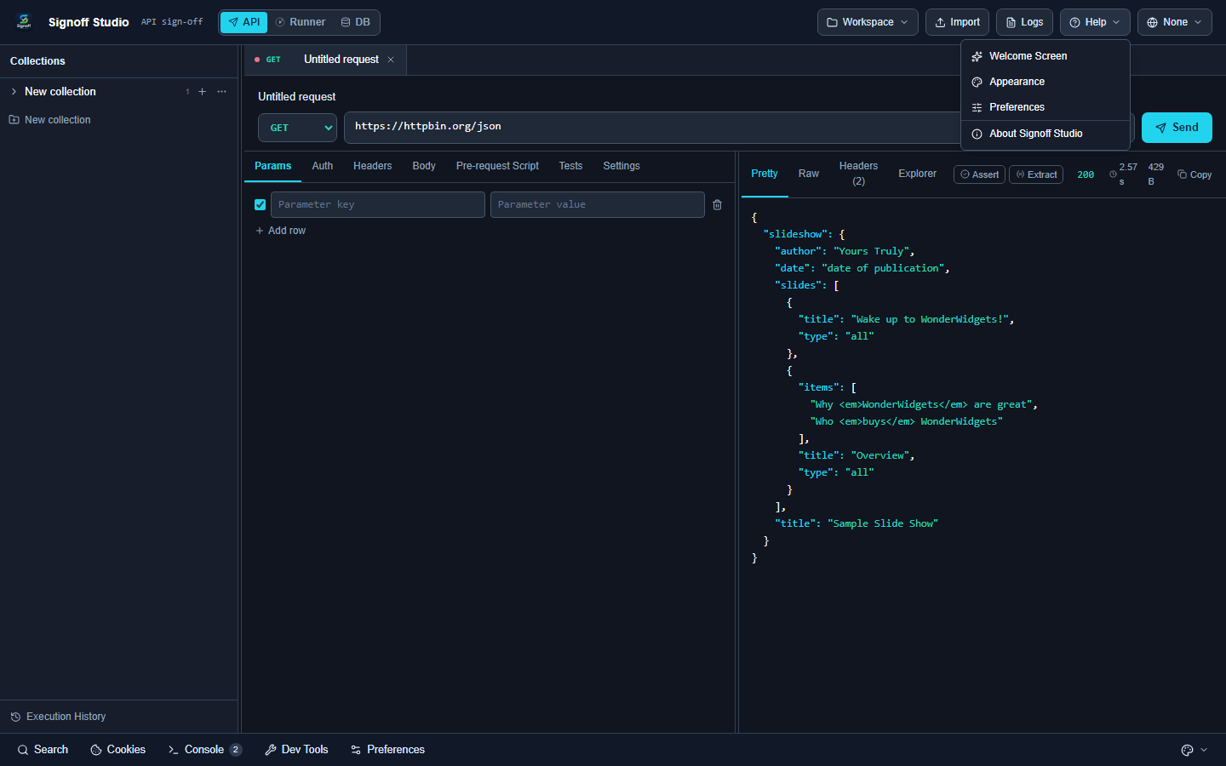This screenshot has height=766, width=1226.
Task: Click the Signoff Studio logo icon
Action: pos(24,21)
